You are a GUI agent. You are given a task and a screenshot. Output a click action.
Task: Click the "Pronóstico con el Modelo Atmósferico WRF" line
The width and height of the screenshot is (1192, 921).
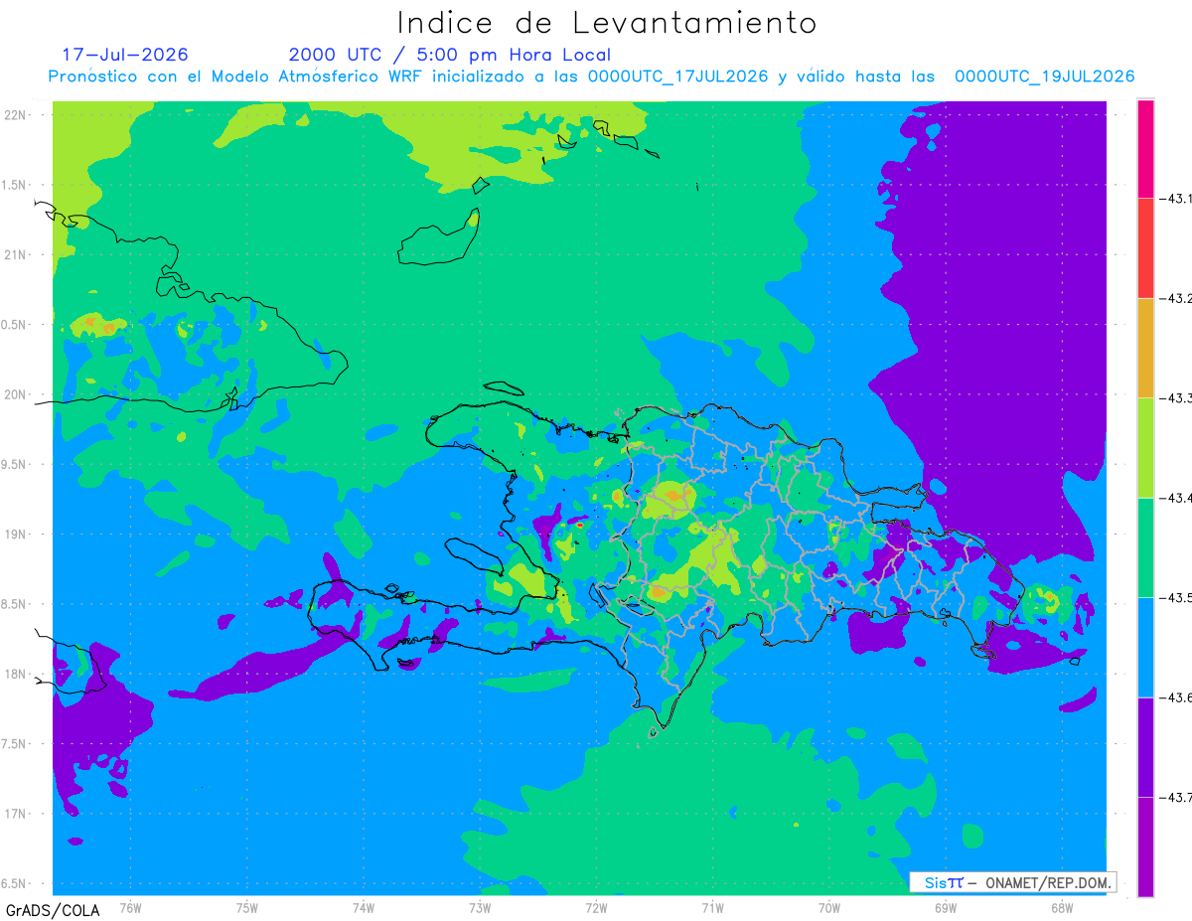(591, 77)
